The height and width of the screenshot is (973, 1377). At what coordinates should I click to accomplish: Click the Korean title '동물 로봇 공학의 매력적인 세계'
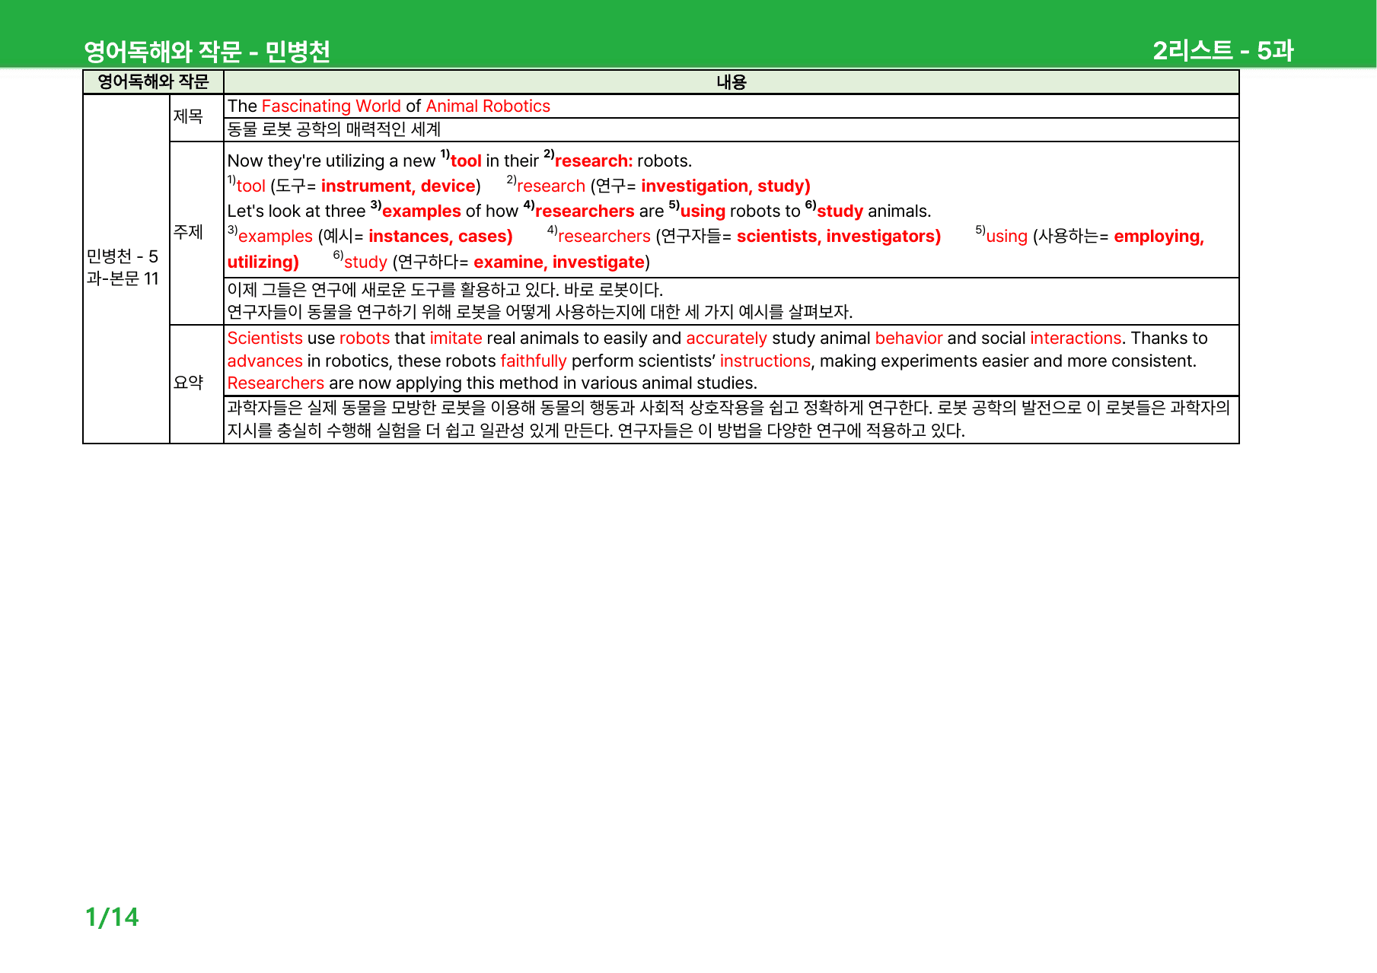click(x=334, y=129)
